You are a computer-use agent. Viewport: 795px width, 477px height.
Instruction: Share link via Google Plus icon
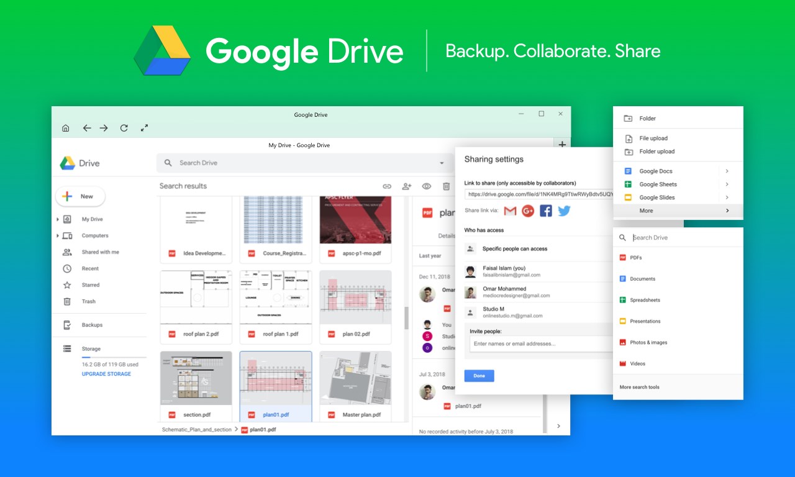click(528, 211)
